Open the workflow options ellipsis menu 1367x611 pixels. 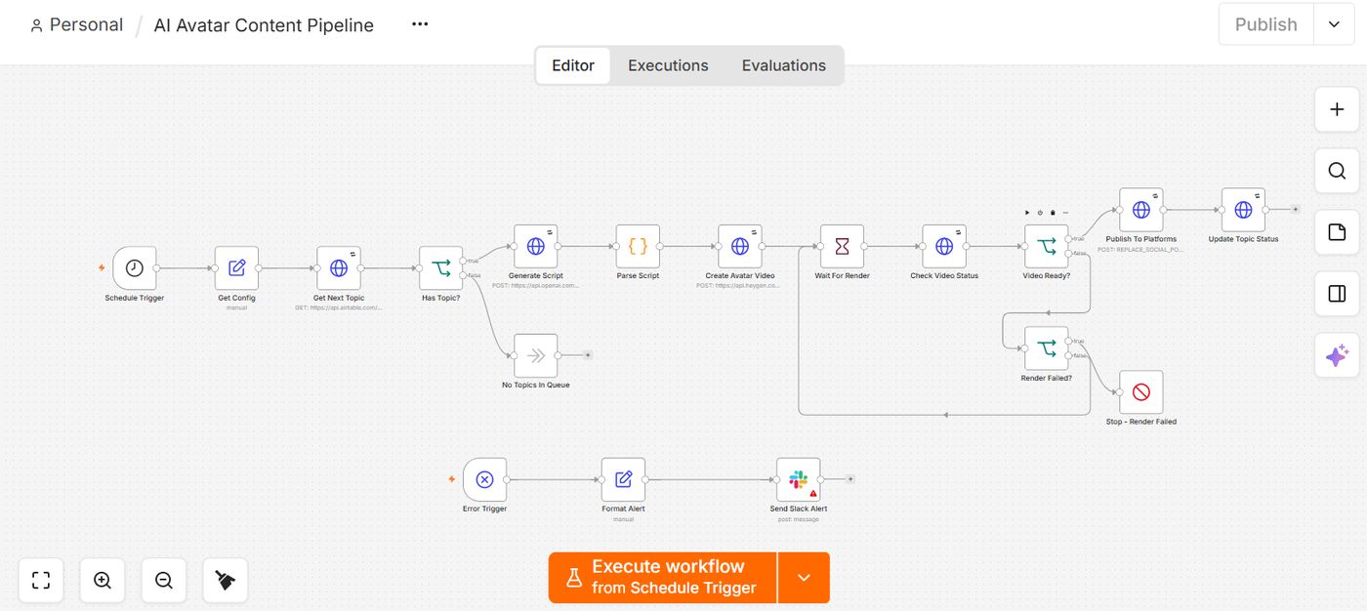(420, 24)
